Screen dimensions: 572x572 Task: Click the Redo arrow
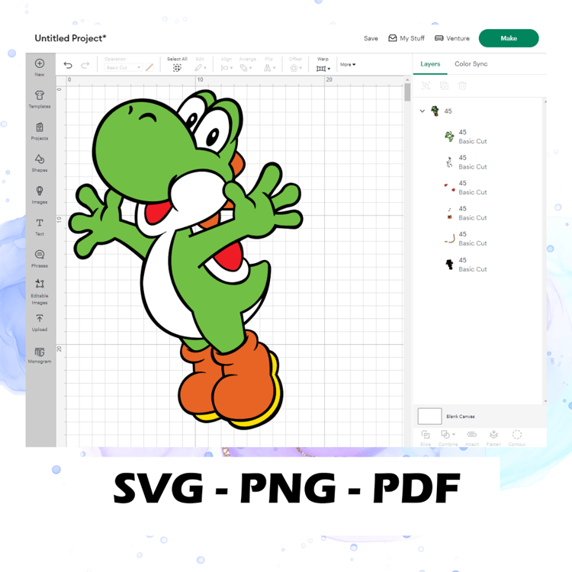[x=85, y=66]
